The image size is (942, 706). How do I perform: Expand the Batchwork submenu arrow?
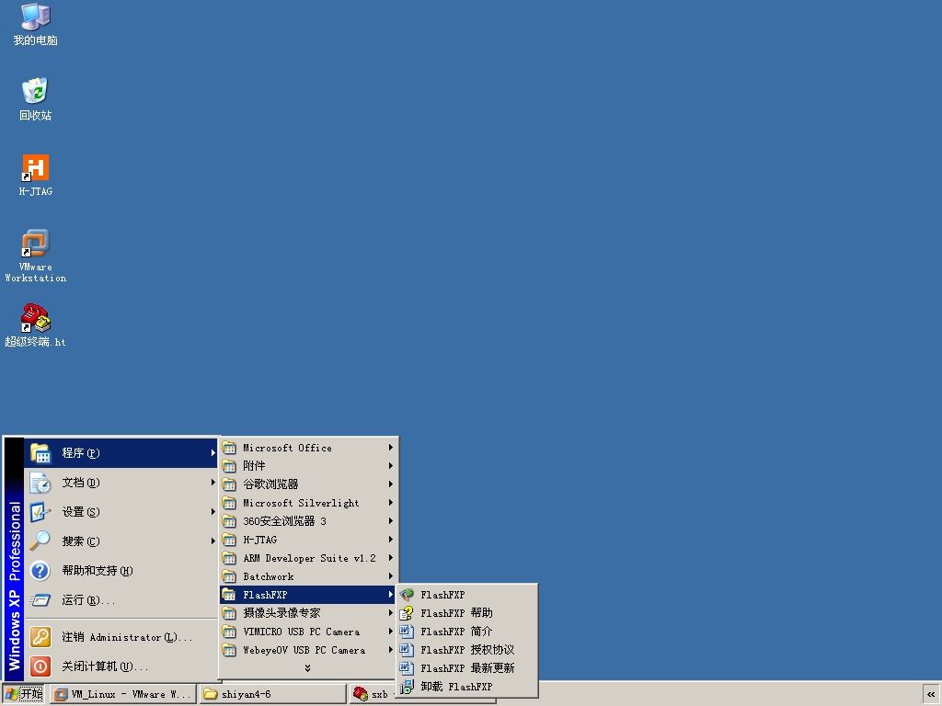(390, 576)
